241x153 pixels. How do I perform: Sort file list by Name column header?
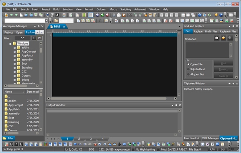(14, 92)
